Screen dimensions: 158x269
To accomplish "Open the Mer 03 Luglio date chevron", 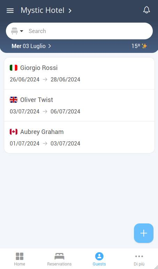I will [x=49, y=46].
